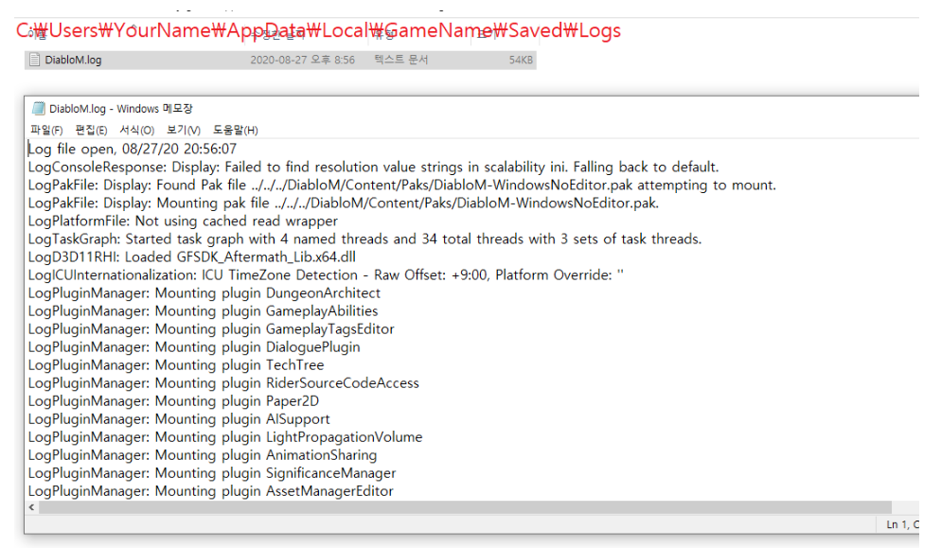Click the DiabloM.log file icon in Explorer
Image resolution: width=941 pixels, height=548 pixels.
(x=35, y=60)
